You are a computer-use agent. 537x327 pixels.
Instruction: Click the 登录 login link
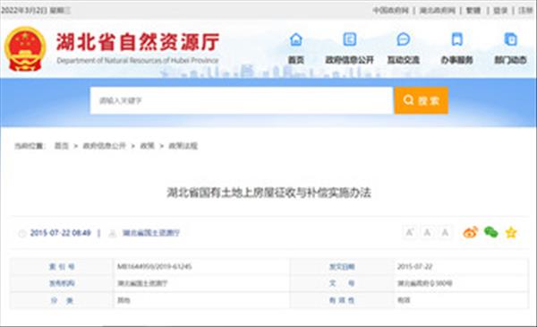[x=500, y=10]
